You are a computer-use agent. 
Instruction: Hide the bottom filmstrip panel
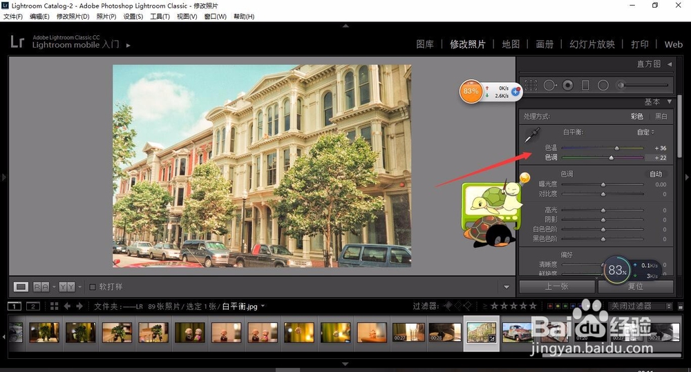point(345,364)
